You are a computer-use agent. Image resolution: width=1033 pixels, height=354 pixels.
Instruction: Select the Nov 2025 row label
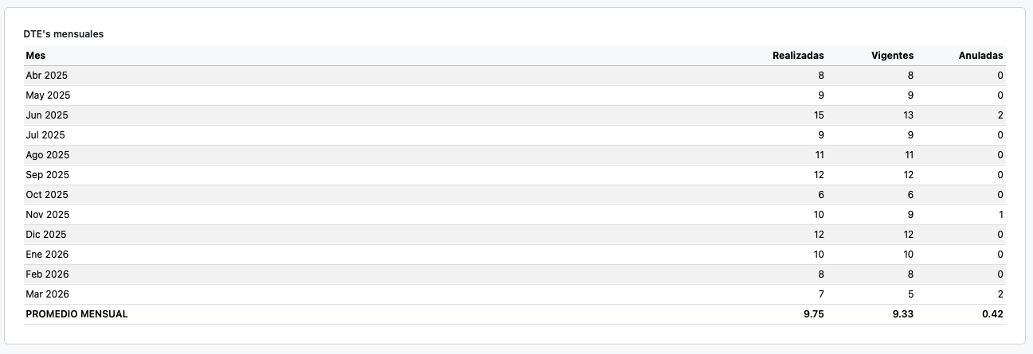[48, 215]
